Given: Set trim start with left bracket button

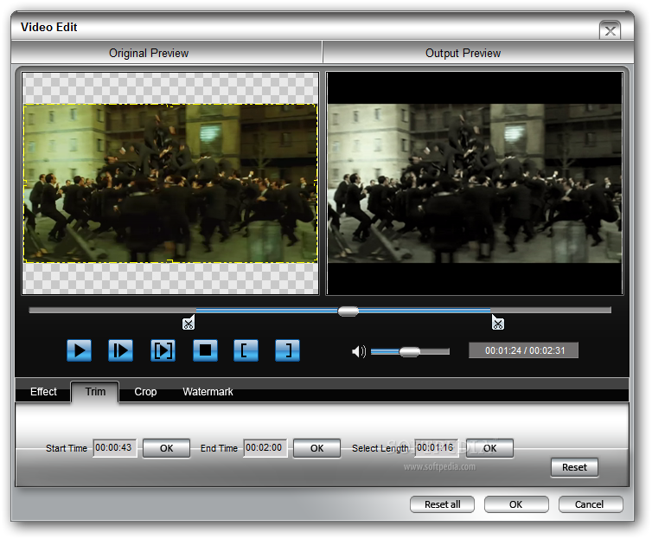Looking at the screenshot, I should [246, 350].
